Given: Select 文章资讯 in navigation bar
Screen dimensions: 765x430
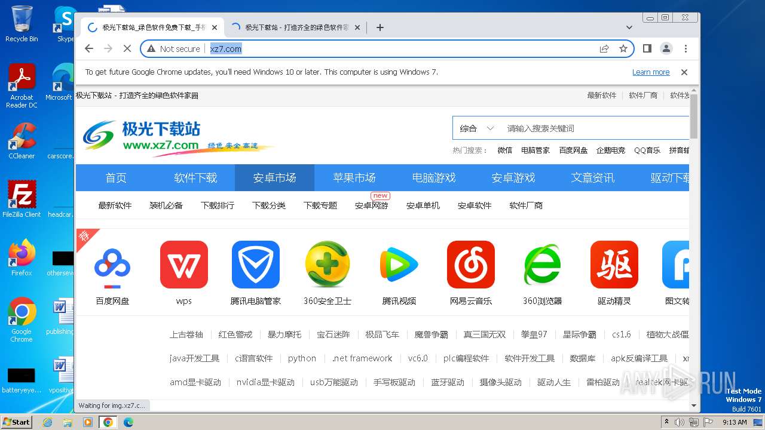Looking at the screenshot, I should (593, 178).
